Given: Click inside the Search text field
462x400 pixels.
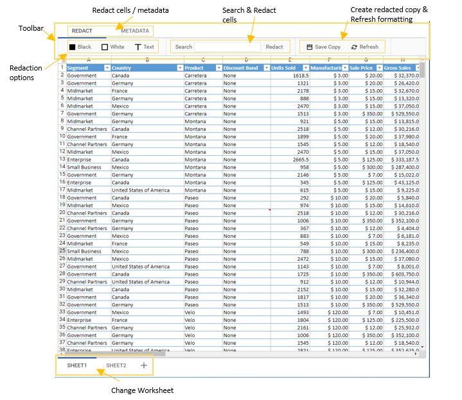Looking at the screenshot, I should coord(227,47).
